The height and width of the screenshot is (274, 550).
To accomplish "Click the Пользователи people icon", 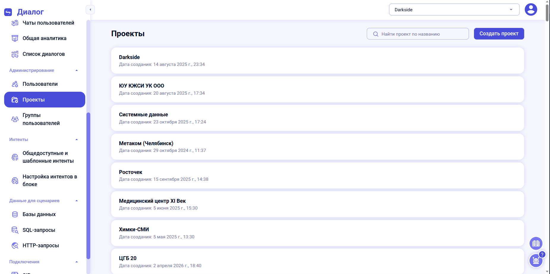I will click(15, 84).
